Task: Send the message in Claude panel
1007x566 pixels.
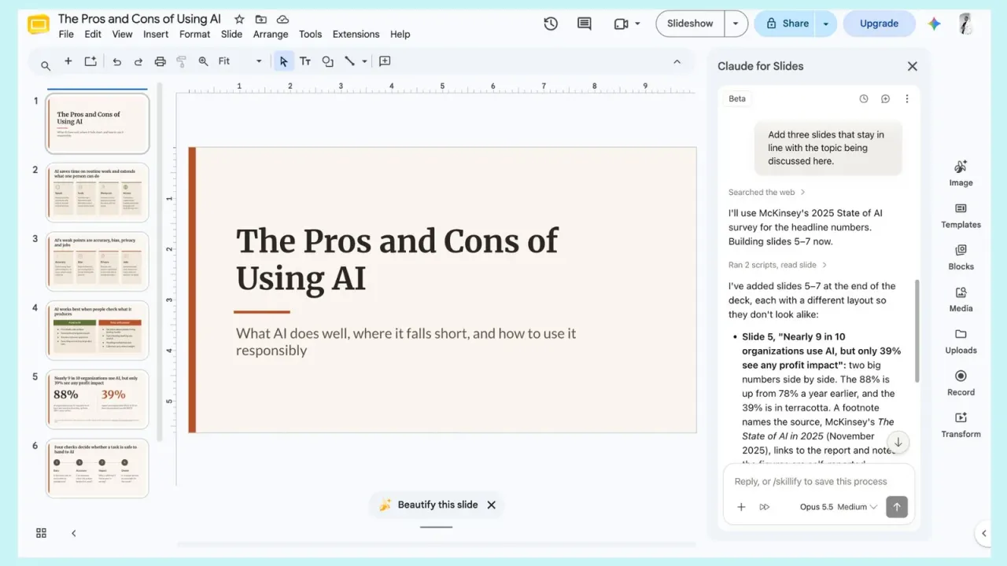Action: [897, 507]
